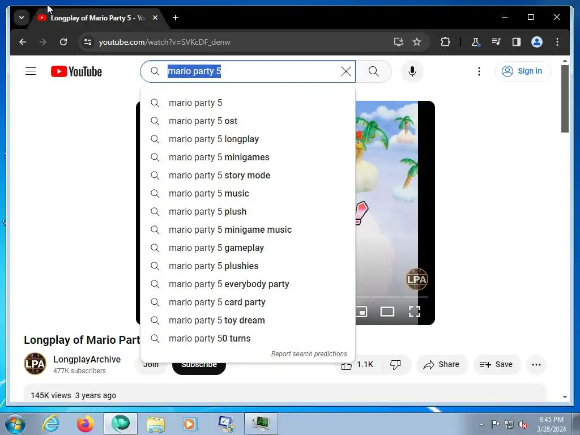Toggle miniplayer on video player
580x435 pixels.
pyautogui.click(x=361, y=312)
